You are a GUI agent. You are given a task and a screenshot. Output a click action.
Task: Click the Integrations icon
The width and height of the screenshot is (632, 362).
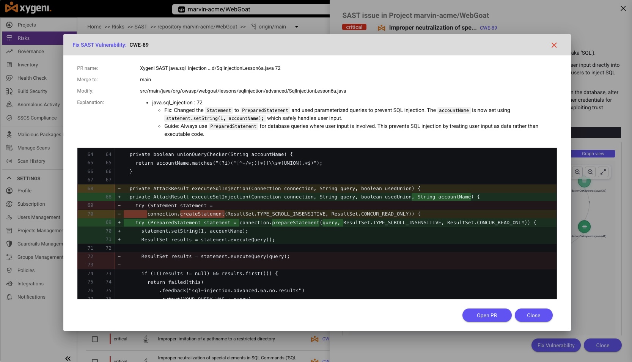(9, 284)
